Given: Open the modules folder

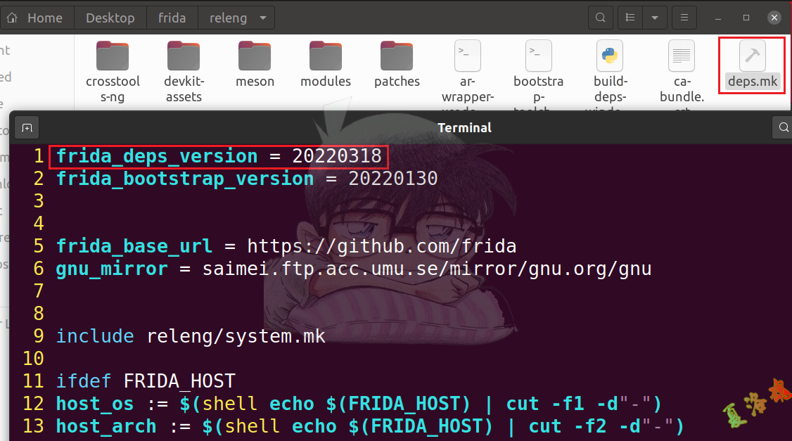Looking at the screenshot, I should pyautogui.click(x=326, y=56).
